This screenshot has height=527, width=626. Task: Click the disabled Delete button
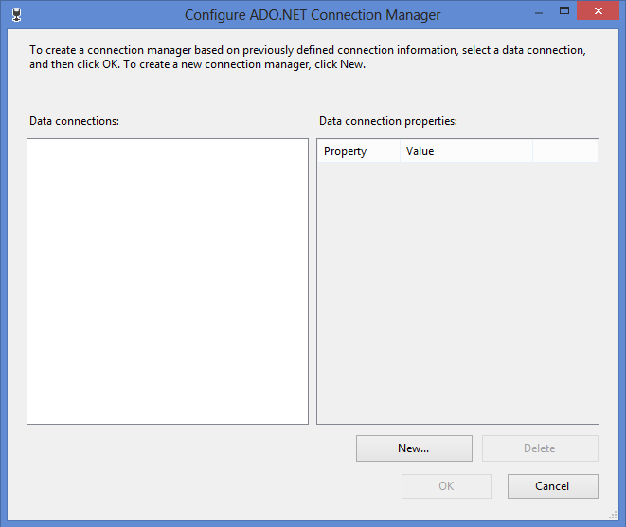(540, 448)
